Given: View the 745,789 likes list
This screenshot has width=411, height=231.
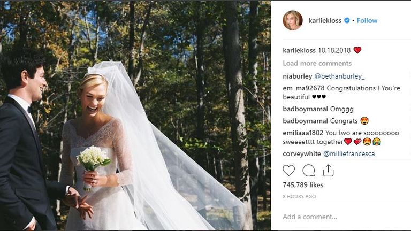Looking at the screenshot, I should 303,185.
